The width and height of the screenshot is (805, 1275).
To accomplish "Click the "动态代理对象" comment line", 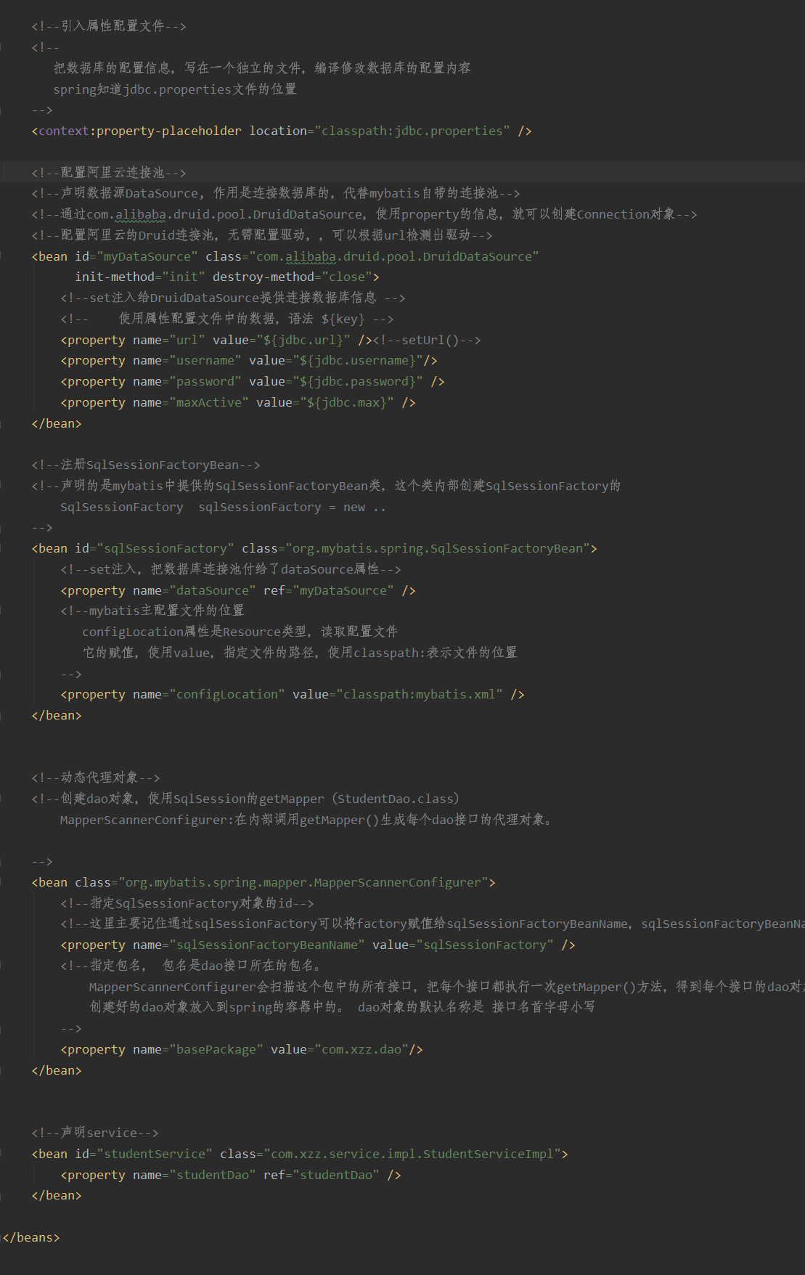I will (96, 778).
